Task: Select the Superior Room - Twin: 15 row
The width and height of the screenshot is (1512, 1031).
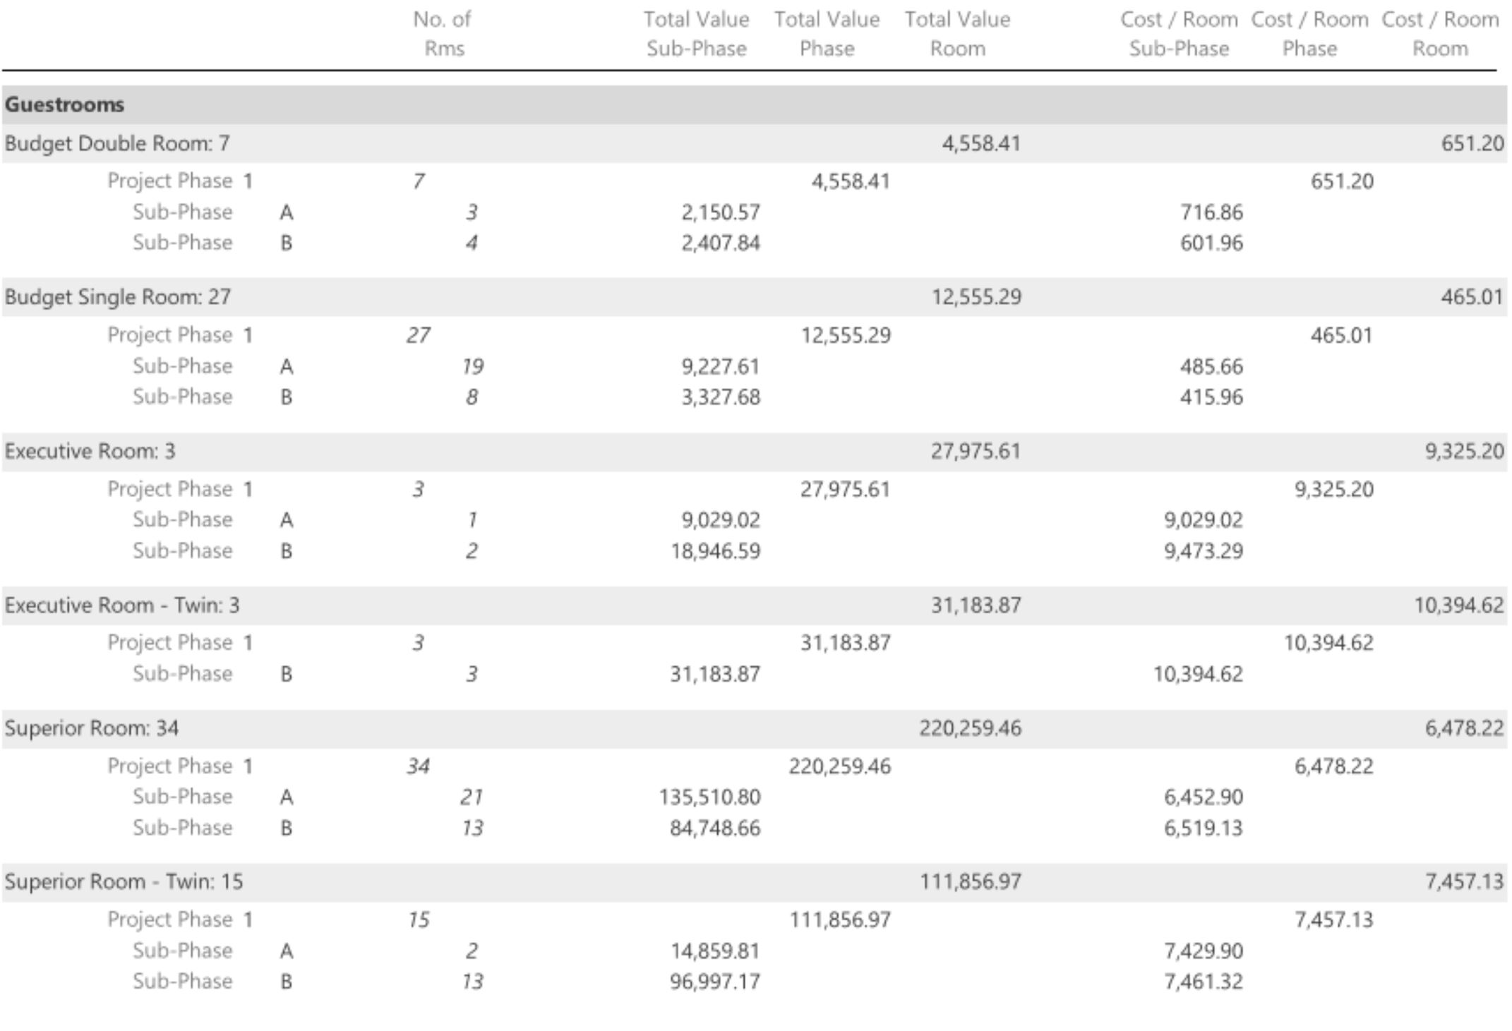Action: (124, 881)
